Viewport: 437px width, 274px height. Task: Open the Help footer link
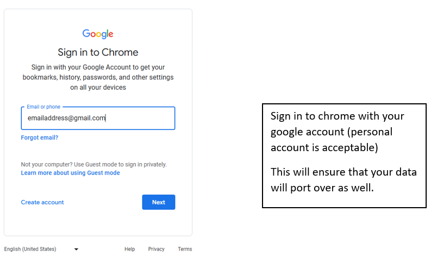[x=129, y=249]
